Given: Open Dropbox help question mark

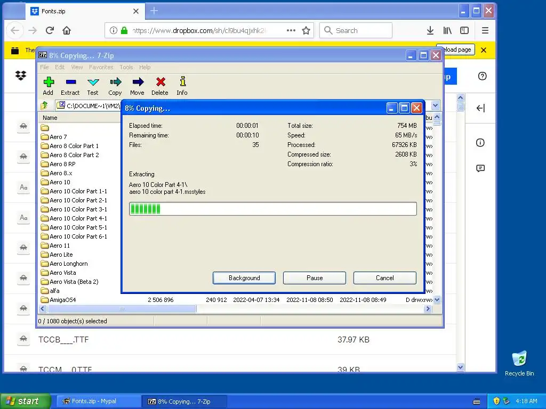Looking at the screenshot, I should click(482, 76).
